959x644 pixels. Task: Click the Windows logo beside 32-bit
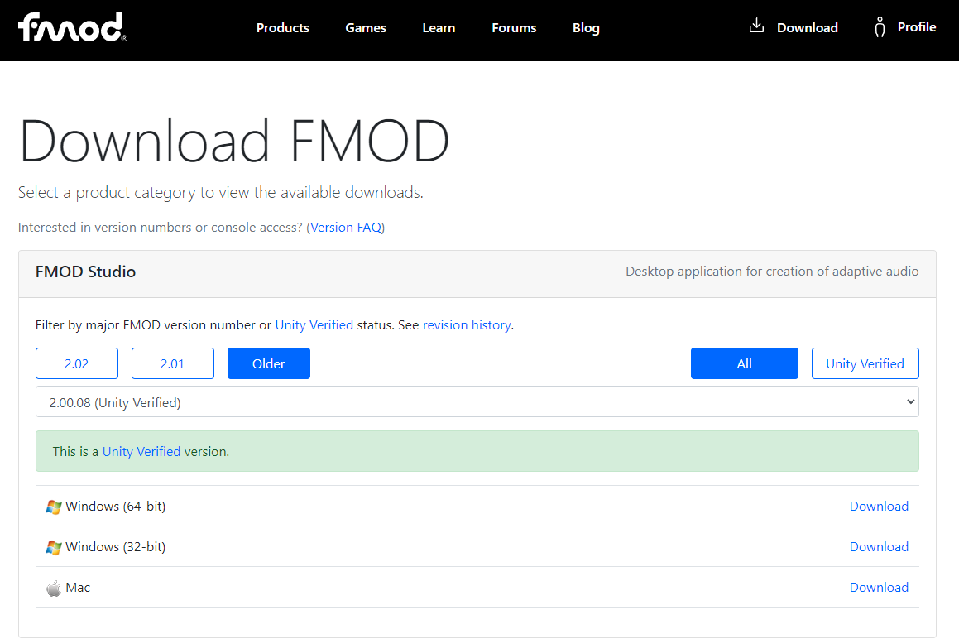tap(54, 547)
